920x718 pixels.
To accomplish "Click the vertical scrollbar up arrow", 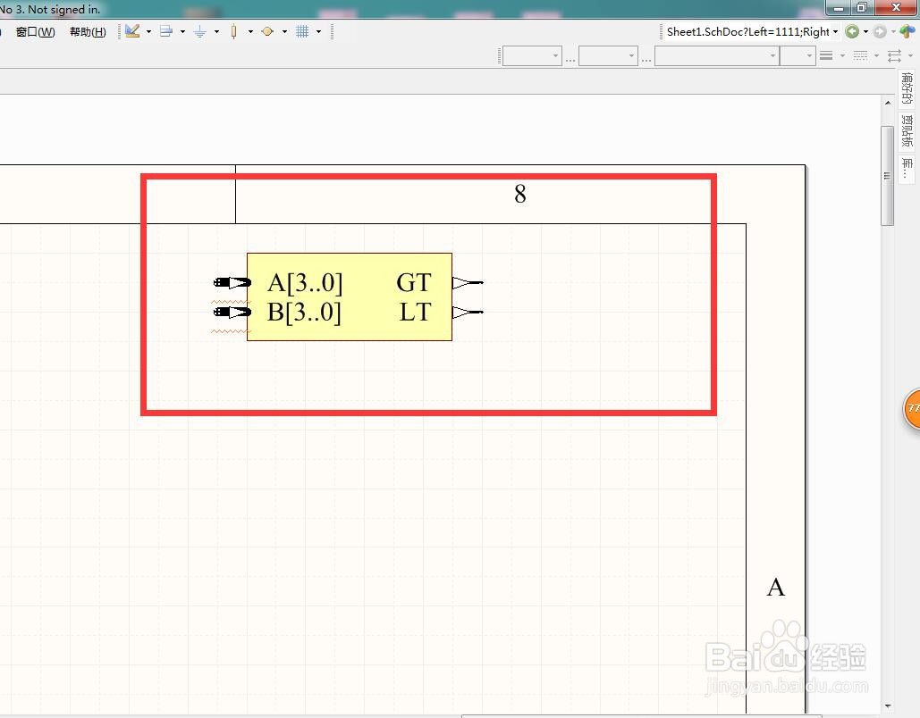I will [888, 103].
